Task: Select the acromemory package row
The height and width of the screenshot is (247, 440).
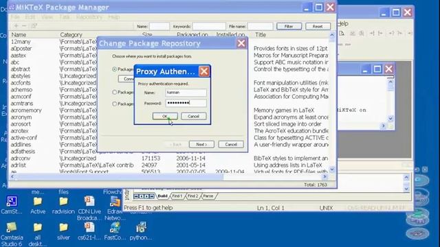Action: (26, 110)
